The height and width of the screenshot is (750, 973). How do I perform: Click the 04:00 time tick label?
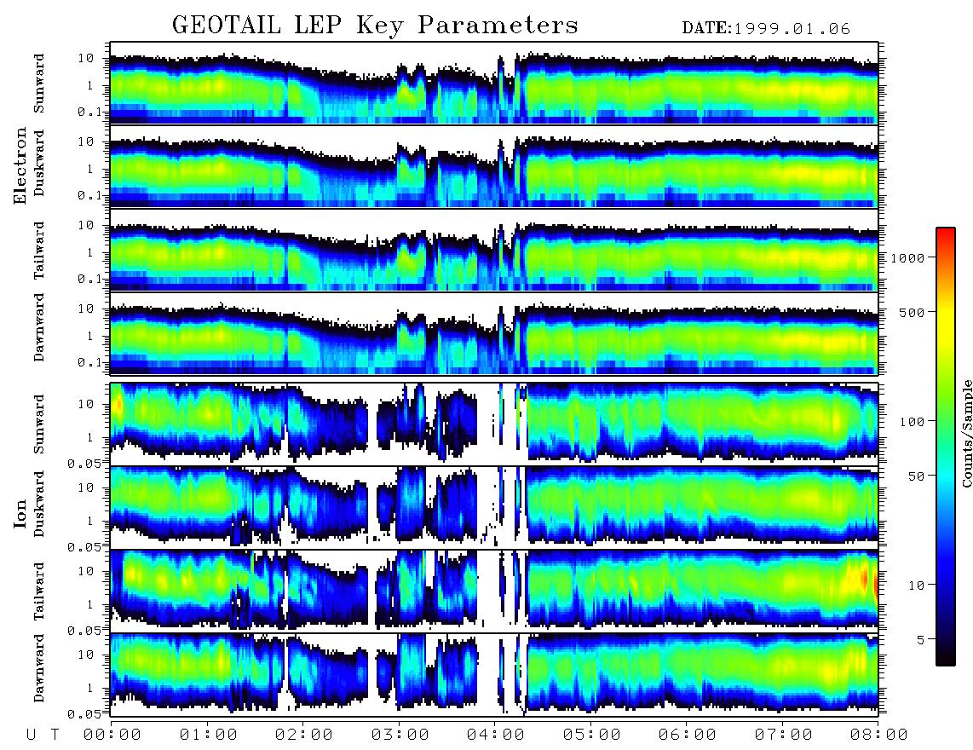tap(496, 735)
